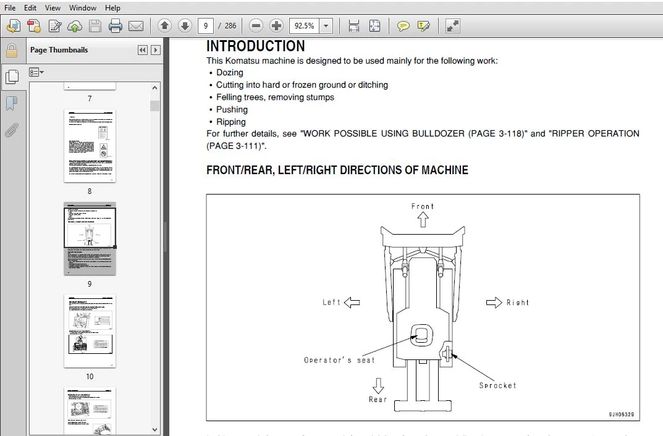Click the security padlock icon

[12, 50]
